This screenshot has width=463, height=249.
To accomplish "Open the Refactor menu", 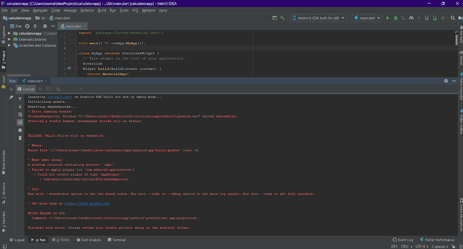I will [x=87, y=10].
